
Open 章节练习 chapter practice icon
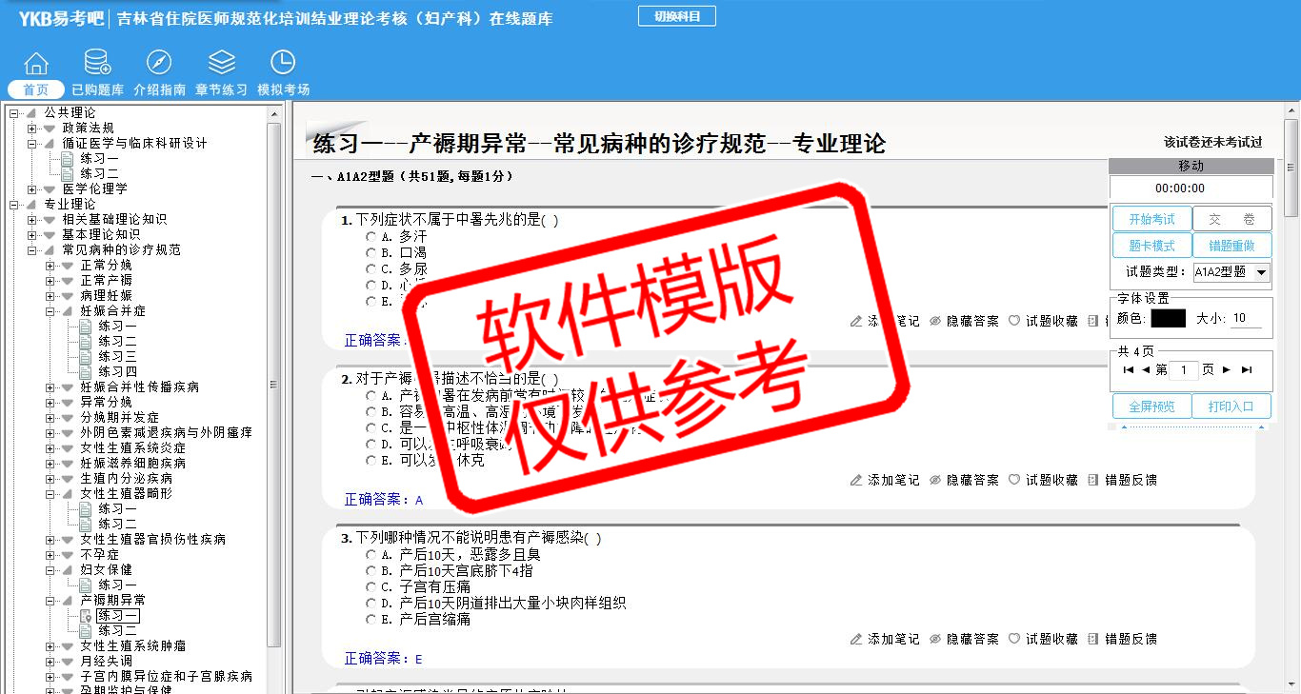[221, 64]
